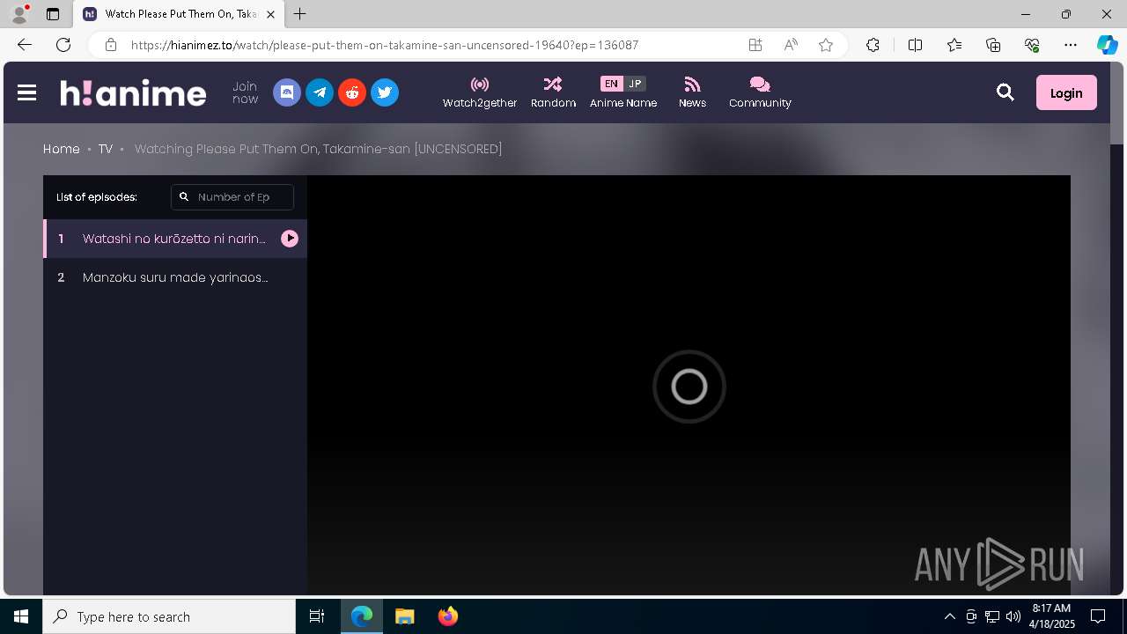Open the News section
This screenshot has height=634, width=1127.
(692, 92)
